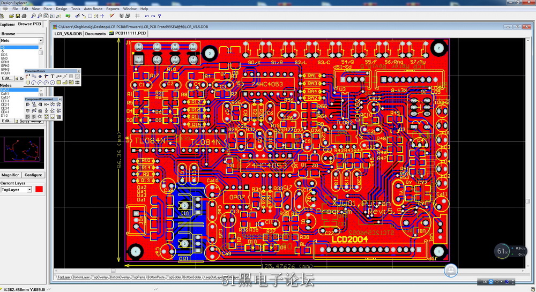
Task: Open the Current Layer TopLayer dropdown
Action: pos(29,190)
